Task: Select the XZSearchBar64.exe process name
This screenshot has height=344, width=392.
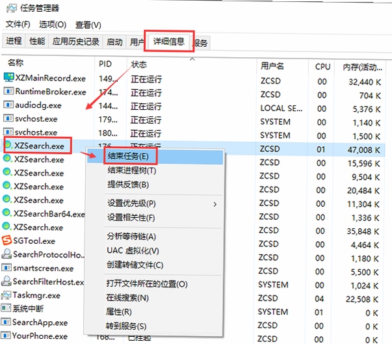Action: click(x=49, y=214)
